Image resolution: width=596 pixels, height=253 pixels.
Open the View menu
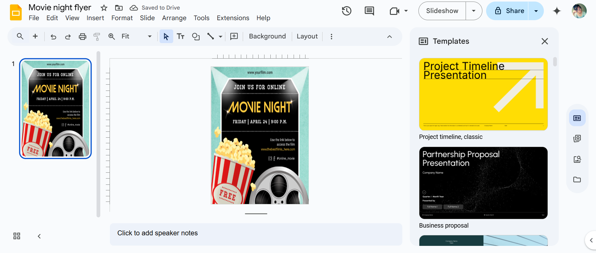pyautogui.click(x=72, y=18)
